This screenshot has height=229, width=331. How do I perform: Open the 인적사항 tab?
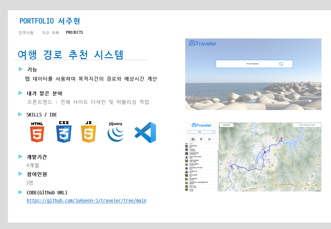(x=26, y=33)
